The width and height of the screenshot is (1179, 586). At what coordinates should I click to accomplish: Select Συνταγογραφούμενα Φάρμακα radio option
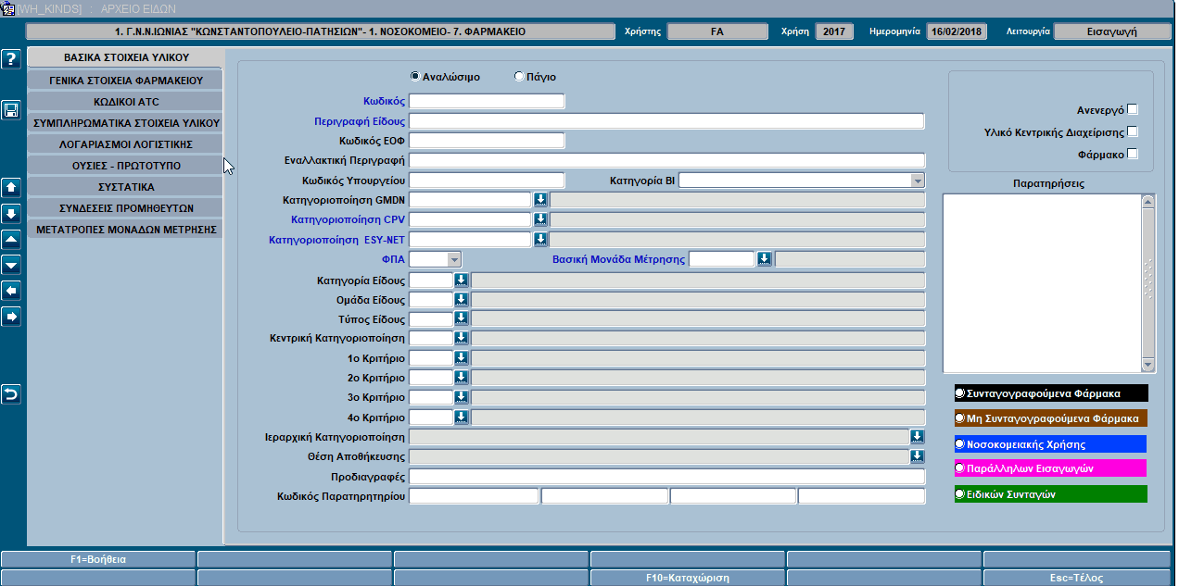coord(960,393)
